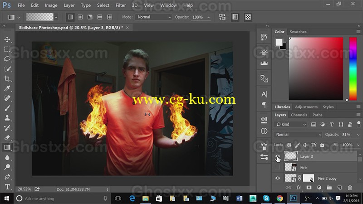Viewport: 363px width, 204px height.
Task: Select the Lasso tool
Action: (x=7, y=59)
